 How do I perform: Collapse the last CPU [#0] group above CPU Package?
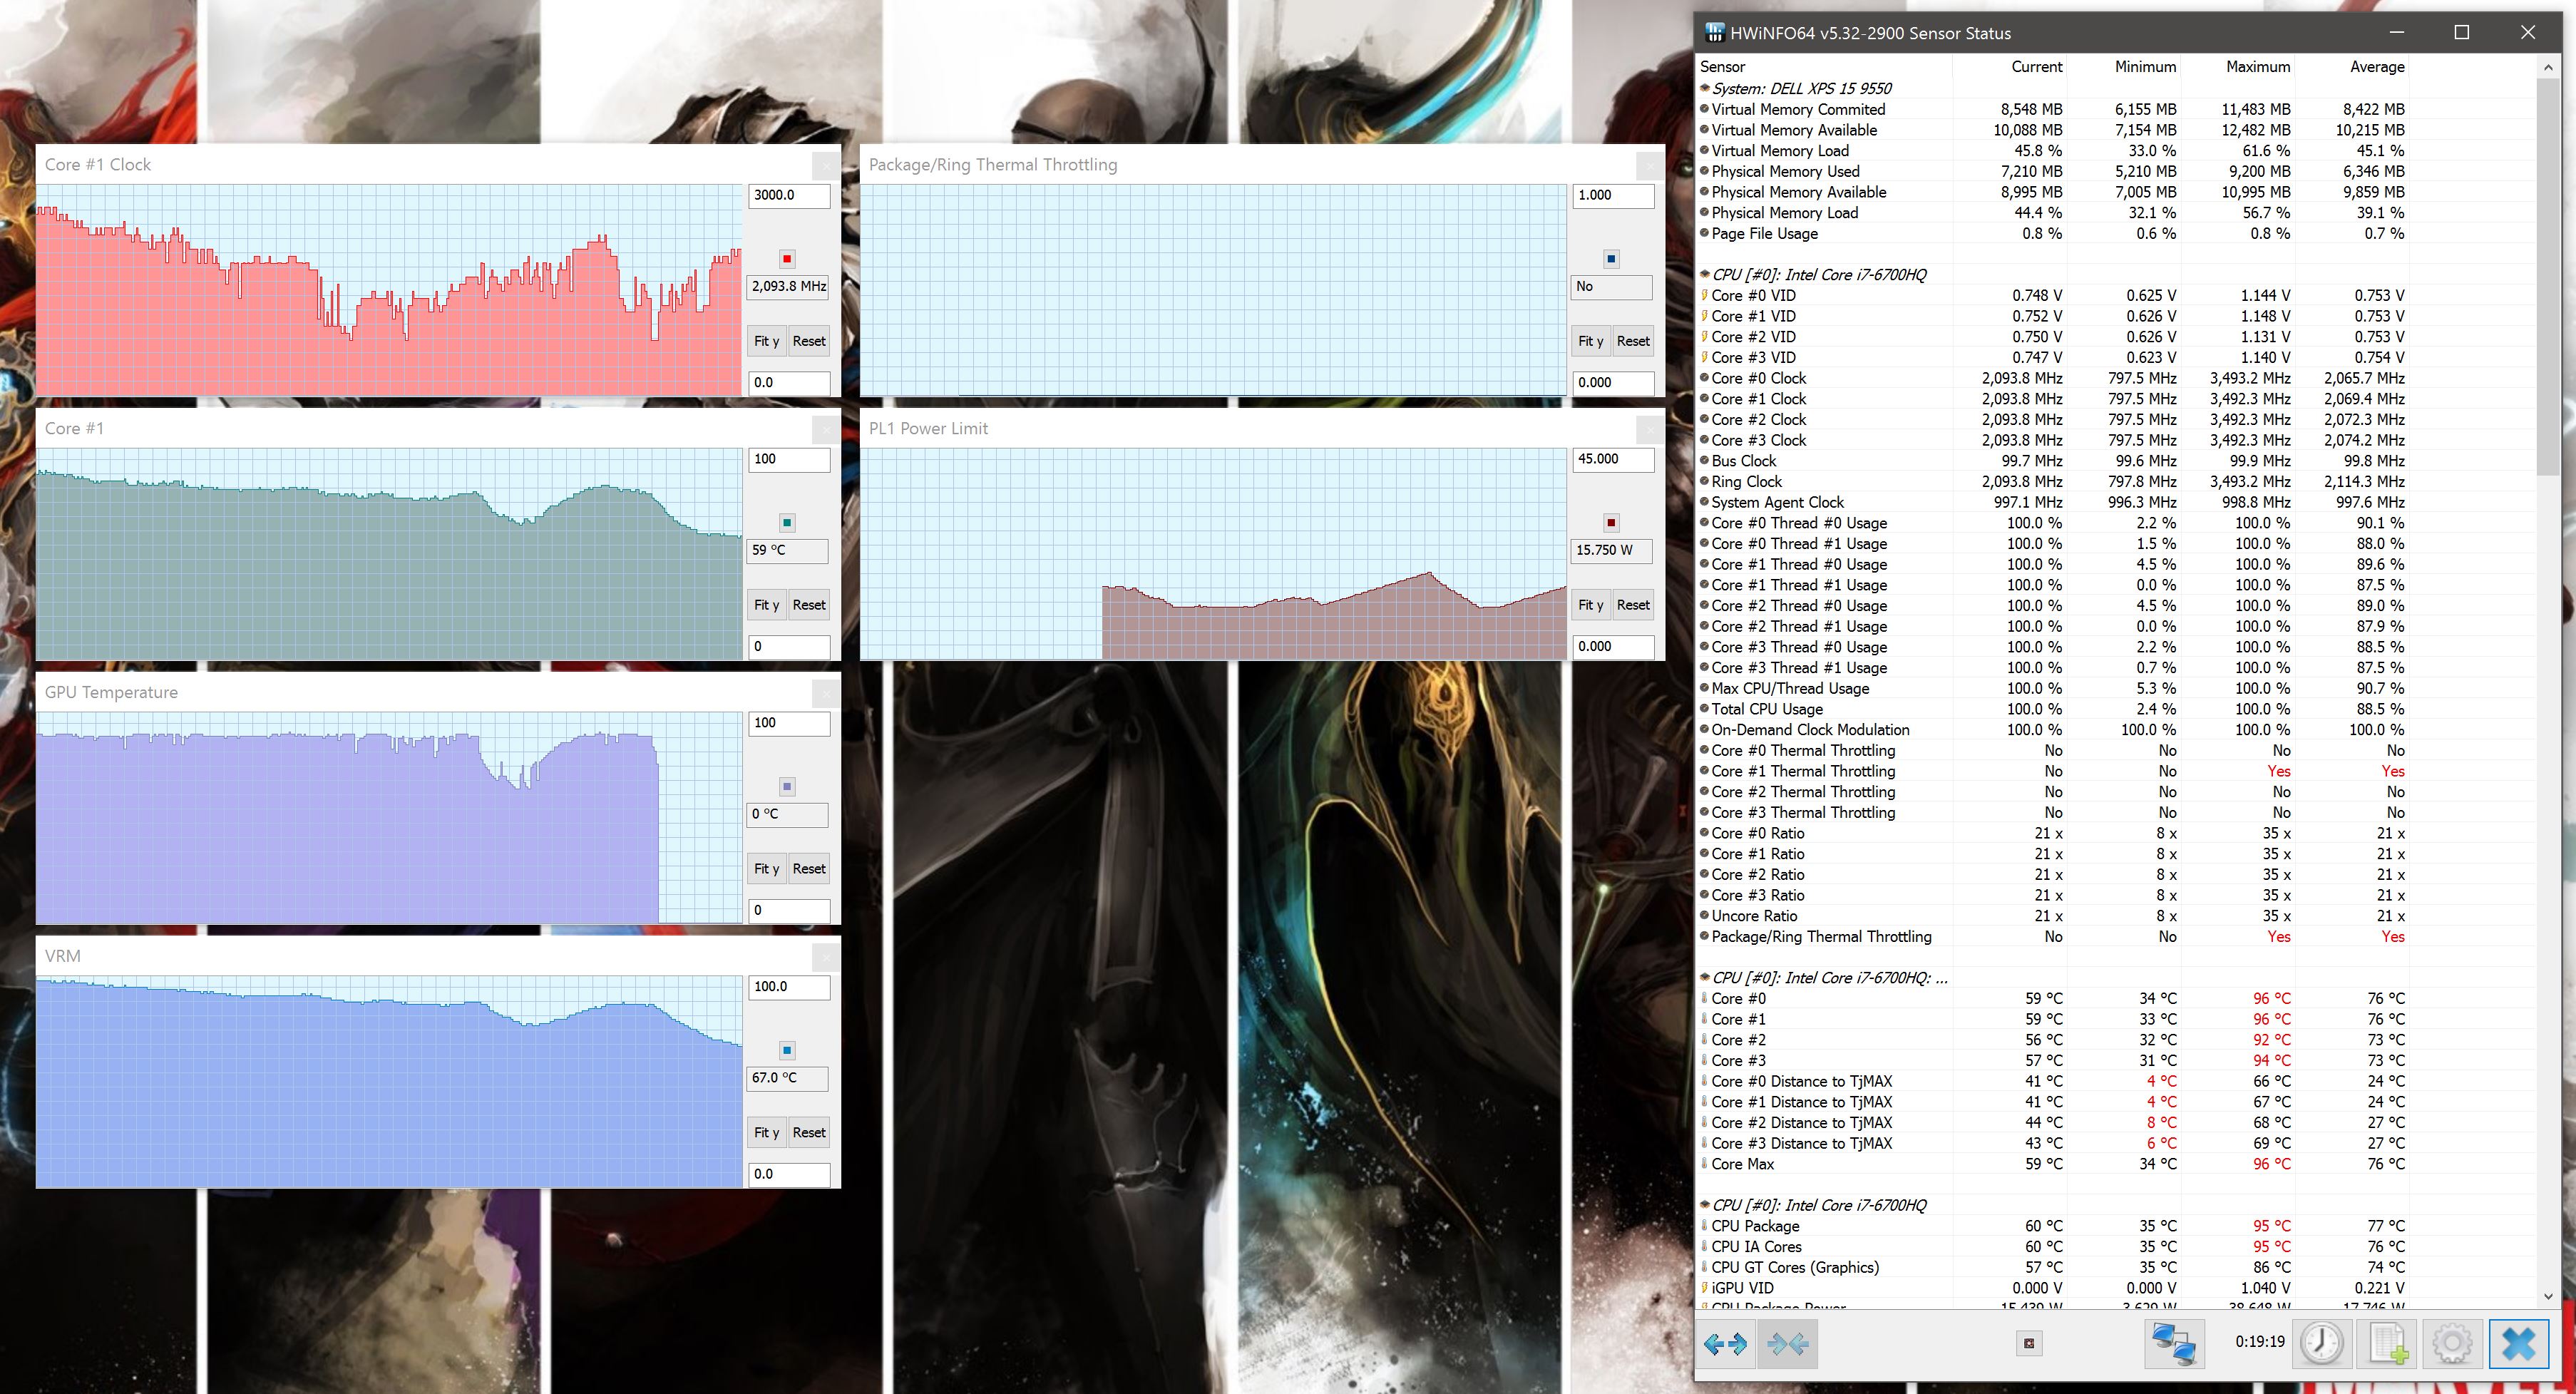[1705, 1204]
